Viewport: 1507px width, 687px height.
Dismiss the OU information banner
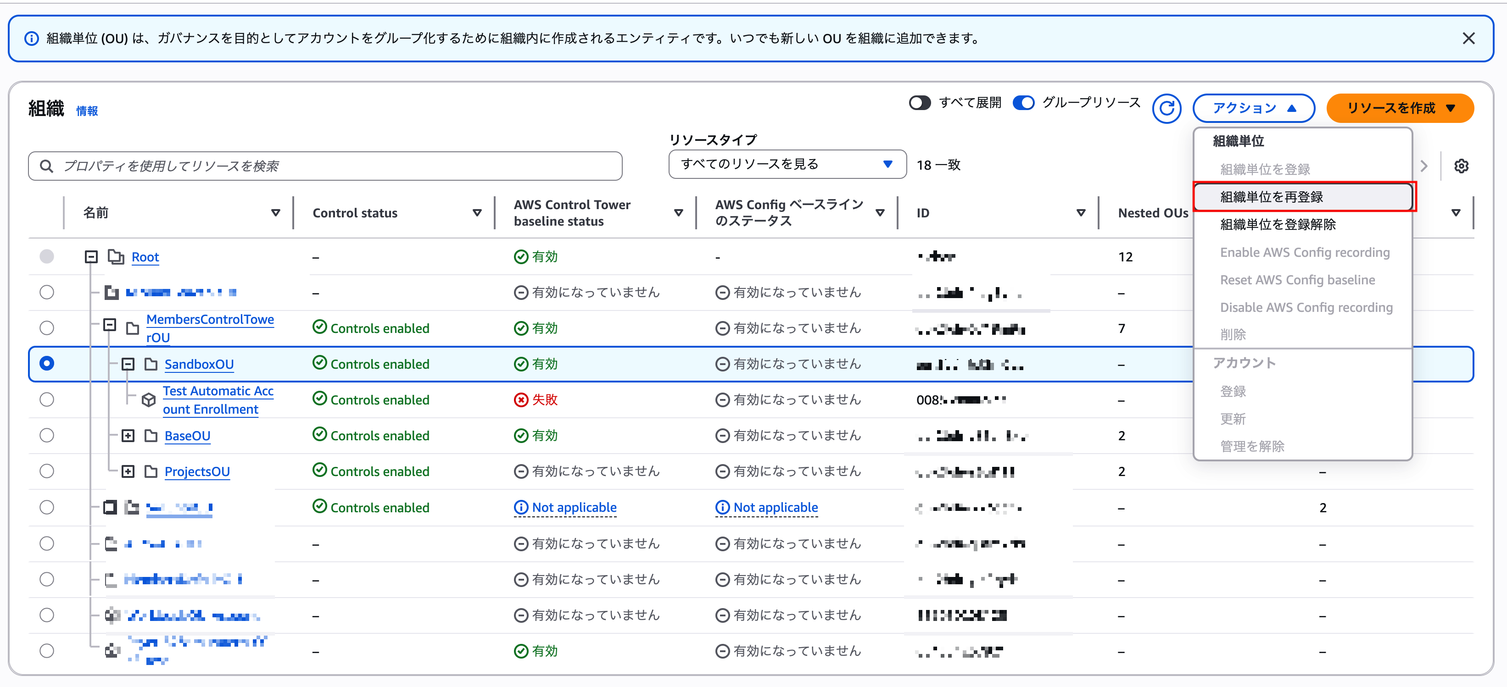pyautogui.click(x=1469, y=39)
